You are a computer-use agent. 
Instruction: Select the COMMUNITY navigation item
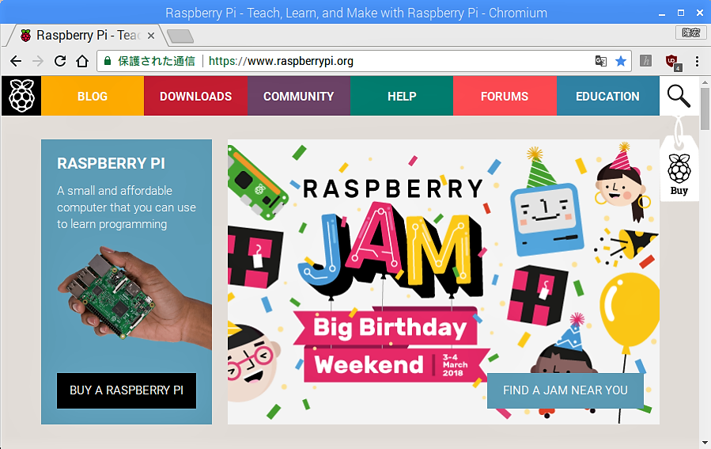299,96
